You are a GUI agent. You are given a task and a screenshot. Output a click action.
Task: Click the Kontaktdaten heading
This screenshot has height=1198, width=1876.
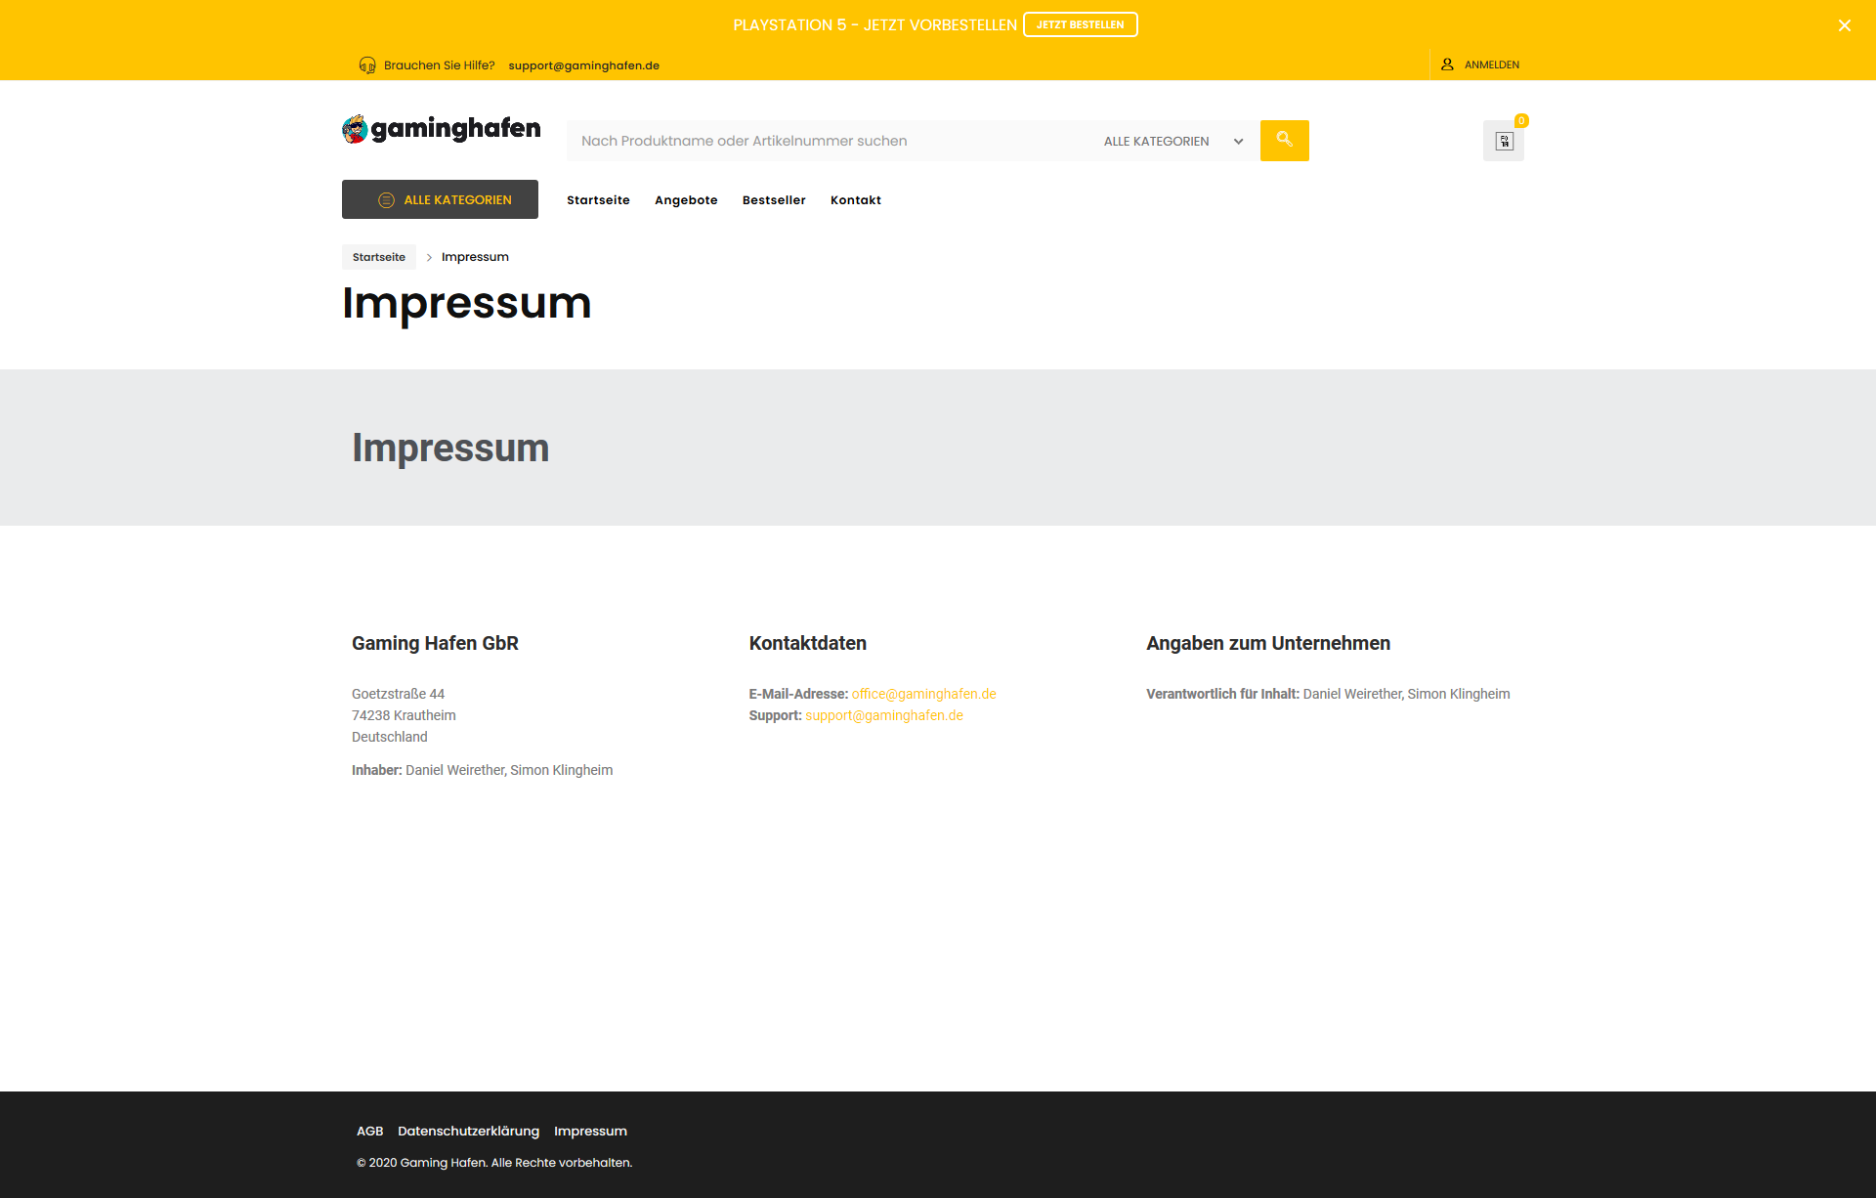[x=808, y=643]
